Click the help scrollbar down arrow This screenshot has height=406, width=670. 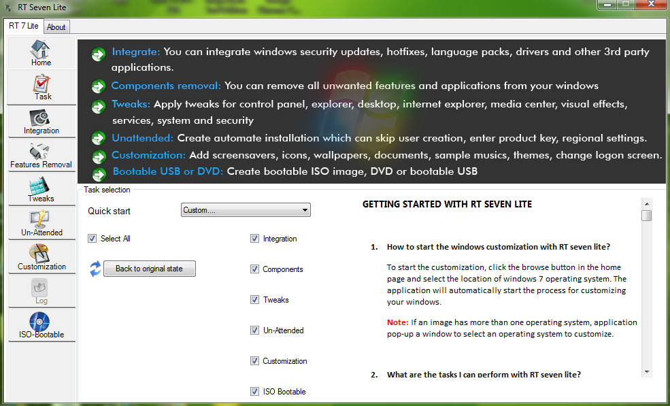pyautogui.click(x=646, y=372)
